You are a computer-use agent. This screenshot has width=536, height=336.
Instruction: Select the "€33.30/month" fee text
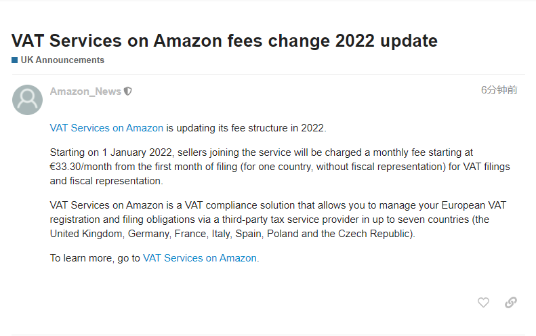click(82, 167)
